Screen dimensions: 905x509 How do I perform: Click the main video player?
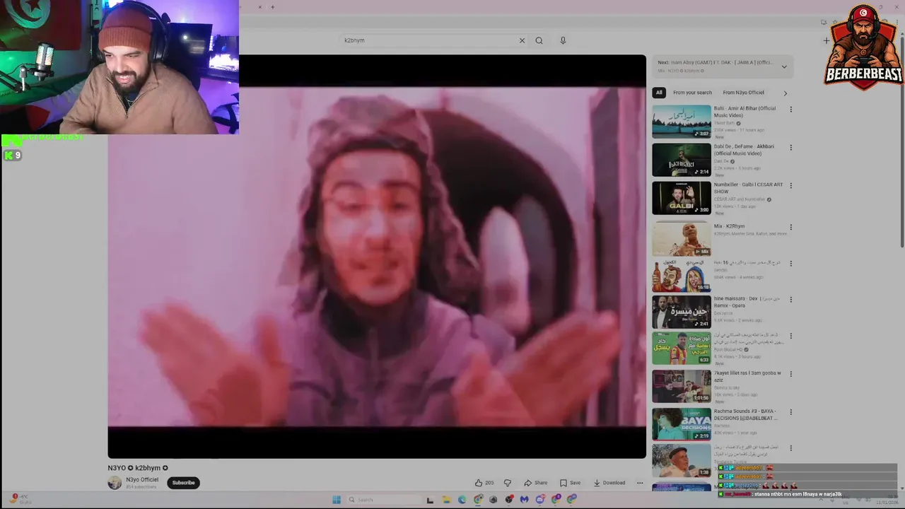click(x=377, y=257)
